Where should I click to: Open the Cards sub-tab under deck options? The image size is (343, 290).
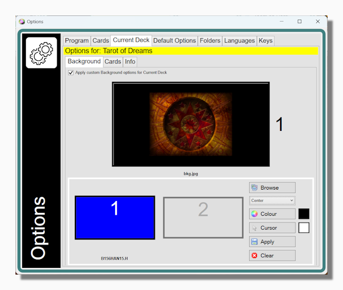[x=112, y=62]
